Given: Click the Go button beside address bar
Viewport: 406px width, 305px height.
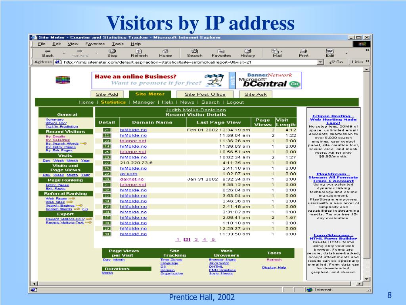Looking at the screenshot, I should [336, 62].
